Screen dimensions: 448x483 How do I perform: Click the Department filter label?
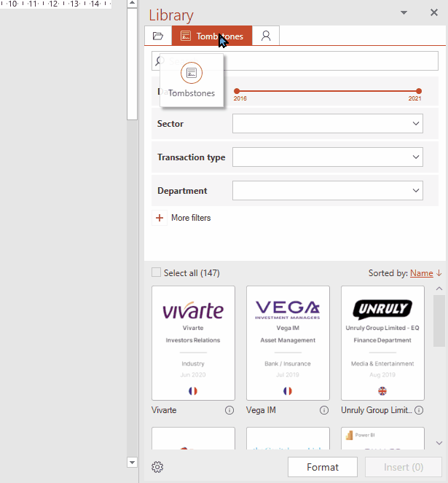click(182, 191)
